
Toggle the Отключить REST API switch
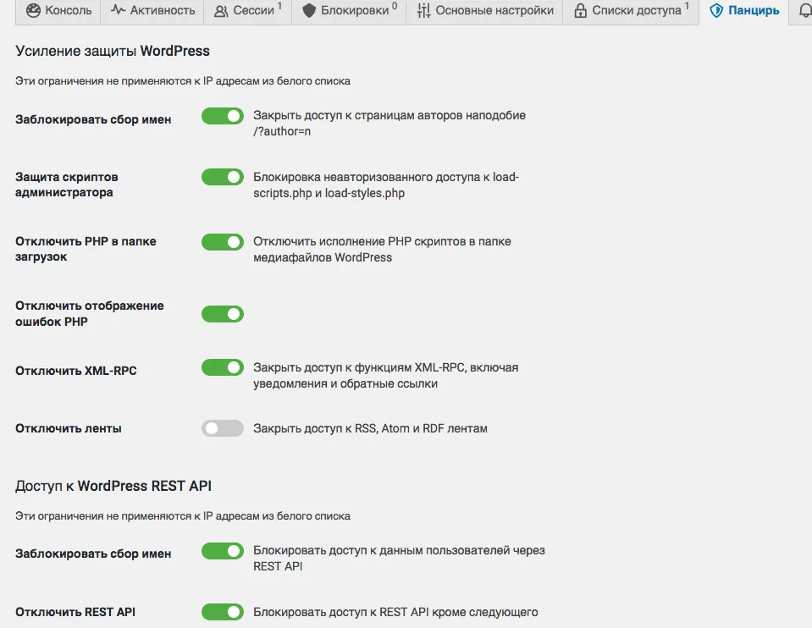(x=223, y=612)
